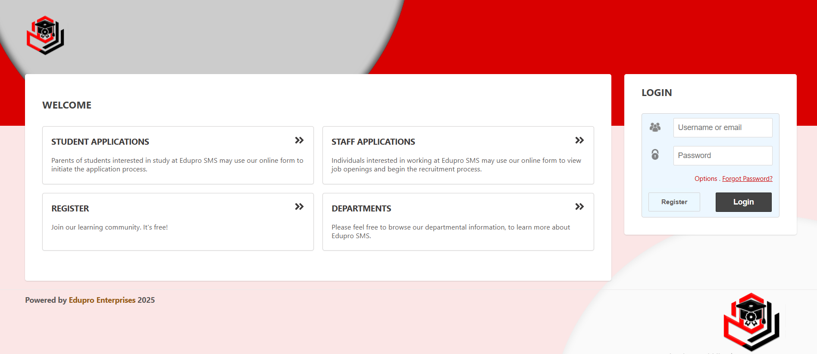This screenshot has width=817, height=354.
Task: Focus the Username or email field
Action: pyautogui.click(x=723, y=127)
